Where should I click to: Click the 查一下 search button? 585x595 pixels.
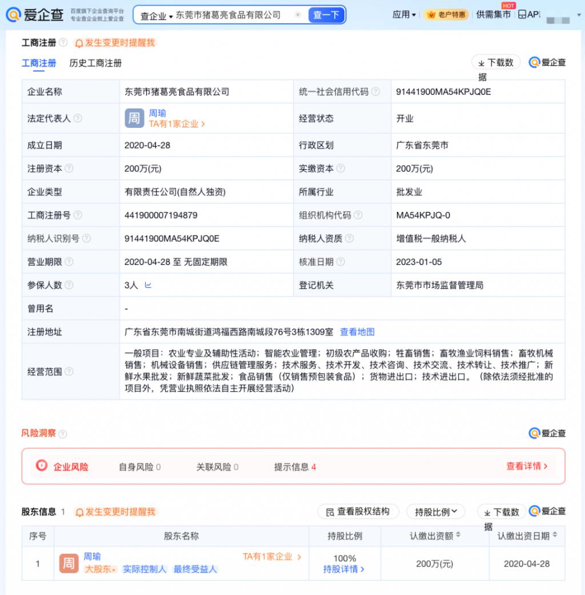(x=326, y=15)
